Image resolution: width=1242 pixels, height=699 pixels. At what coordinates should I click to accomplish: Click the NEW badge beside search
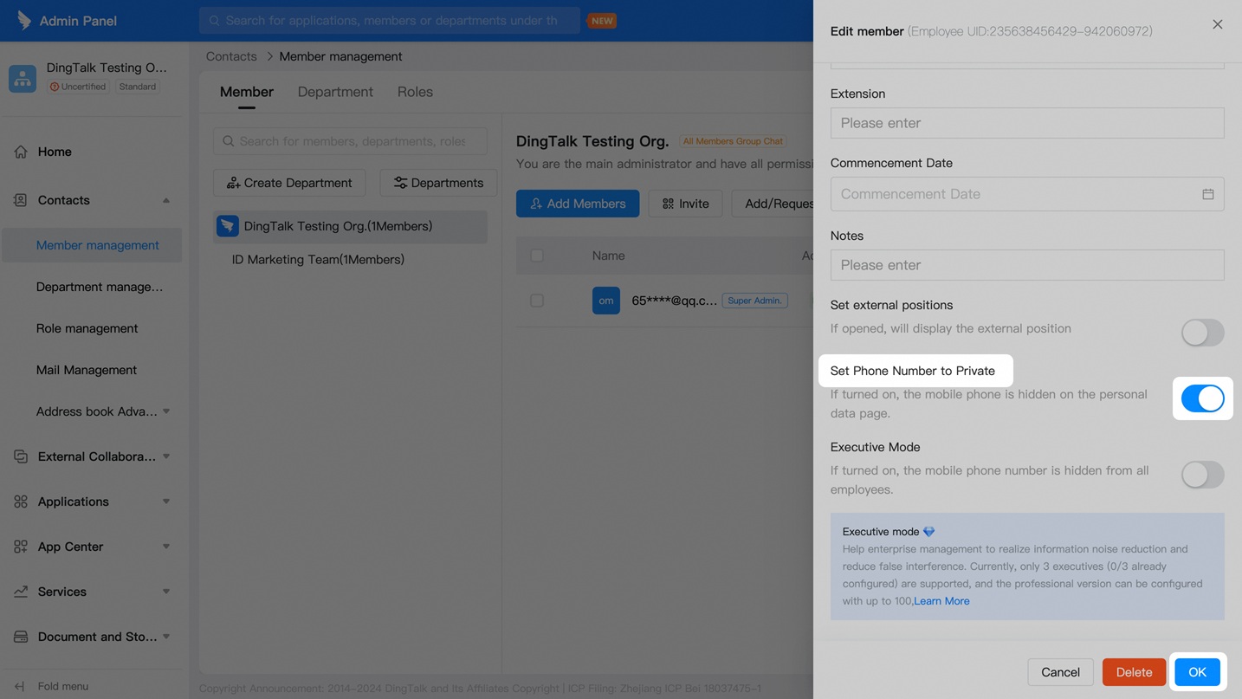[602, 20]
